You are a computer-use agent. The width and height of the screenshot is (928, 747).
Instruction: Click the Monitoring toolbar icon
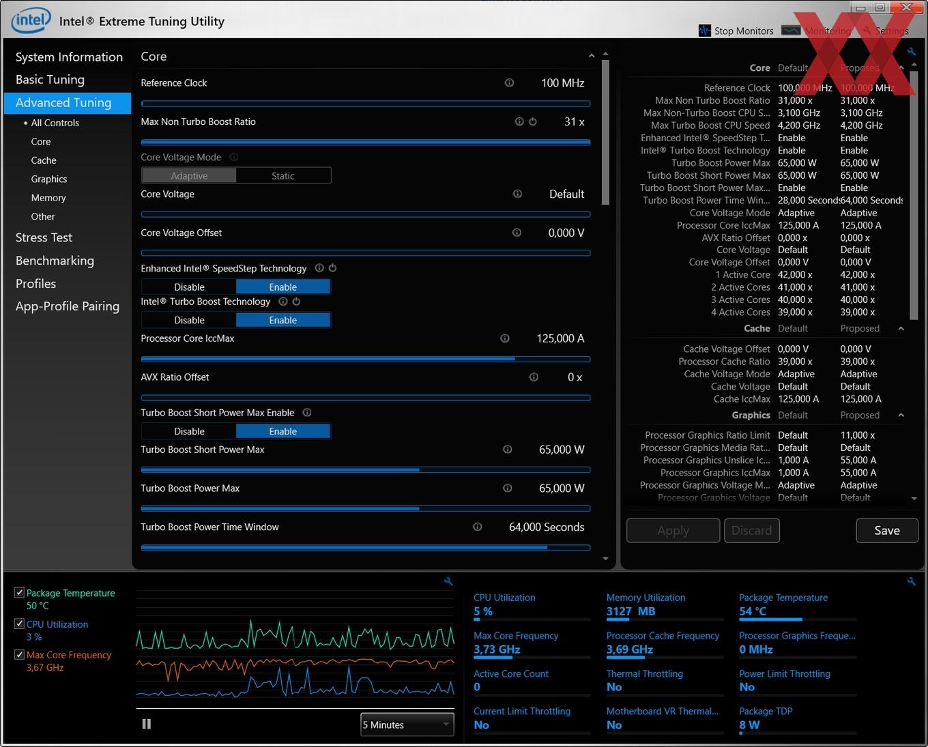tap(791, 31)
